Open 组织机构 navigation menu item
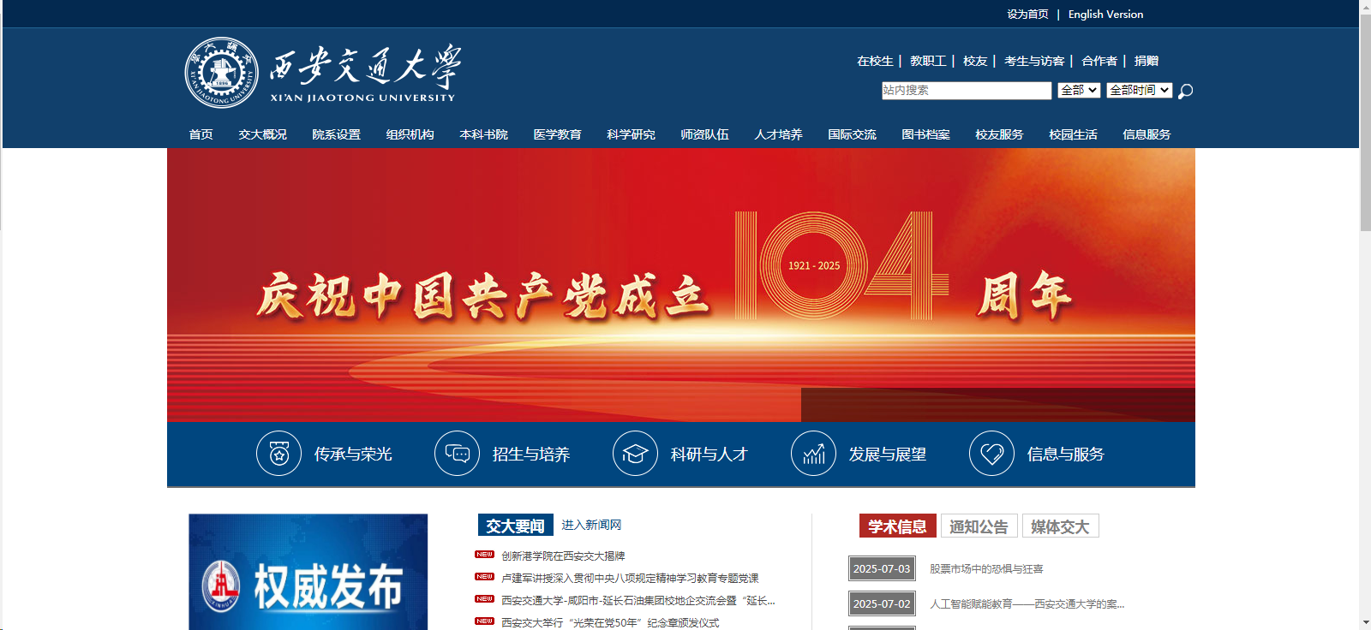 coord(410,134)
